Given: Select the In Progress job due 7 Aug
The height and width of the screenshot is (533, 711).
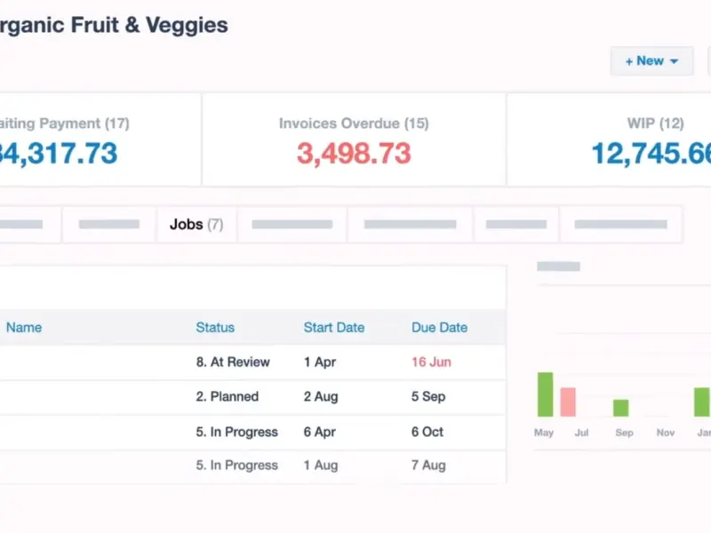Looking at the screenshot, I should tap(236, 465).
